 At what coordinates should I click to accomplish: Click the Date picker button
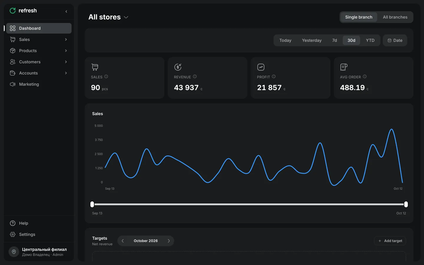[x=395, y=40]
